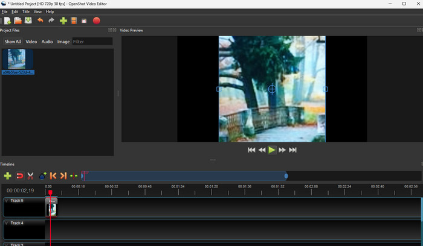Open the Title menu
Viewport: 423px width, 246px height.
[26, 11]
